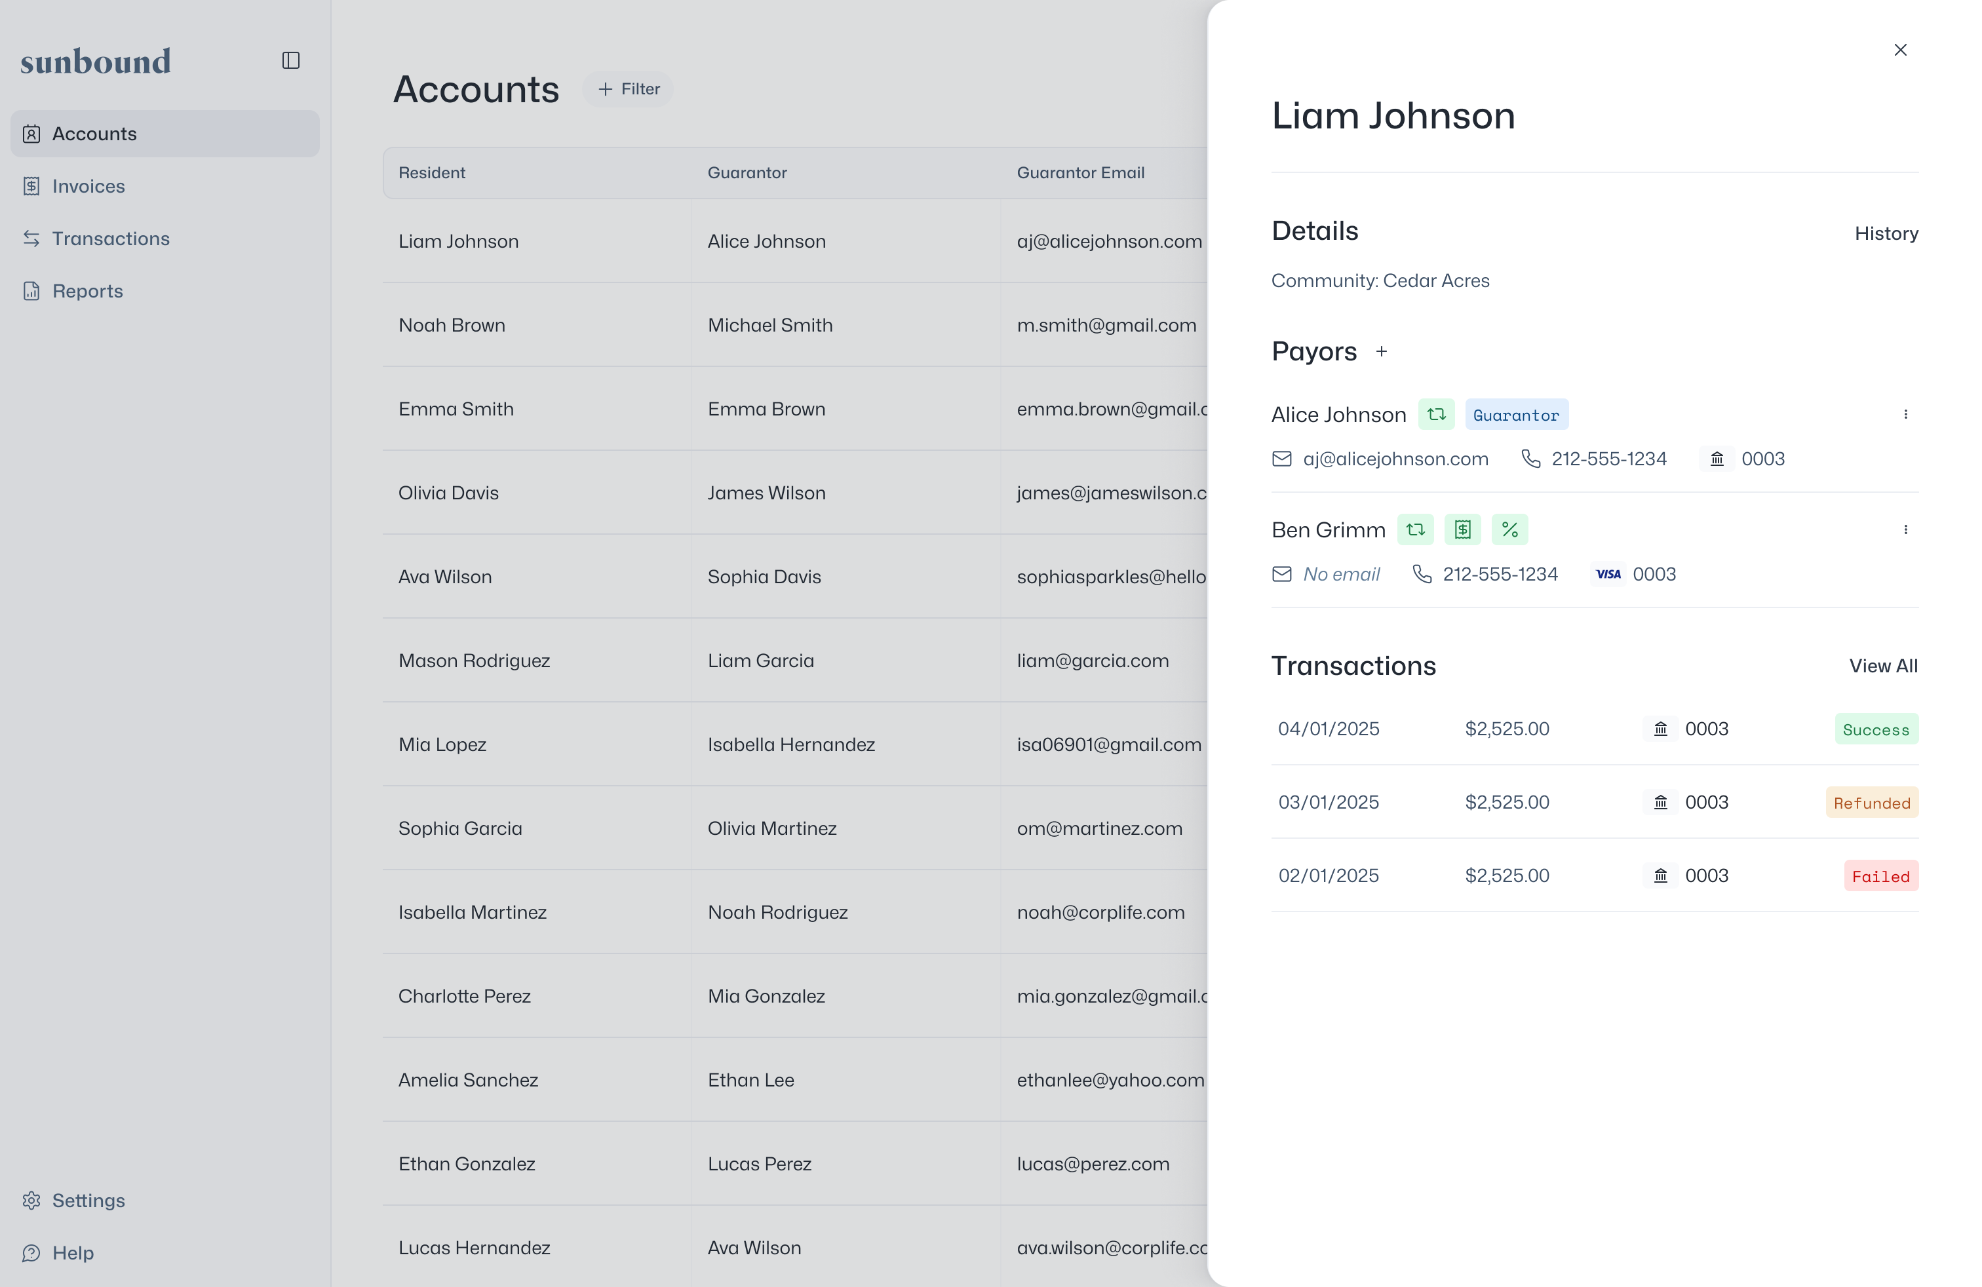
Task: Click the bank icon next to 0003 for Alice Johnson
Action: click(1717, 459)
